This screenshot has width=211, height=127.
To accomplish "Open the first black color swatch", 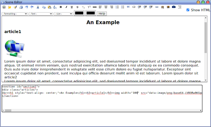I will (x=79, y=13).
